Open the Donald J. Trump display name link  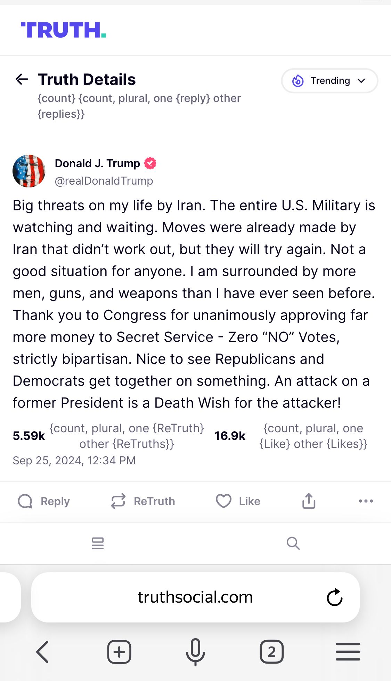click(x=97, y=163)
